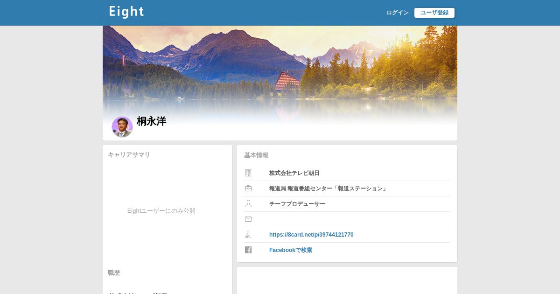Click the company building icon
The image size is (560, 294).
[248, 173]
